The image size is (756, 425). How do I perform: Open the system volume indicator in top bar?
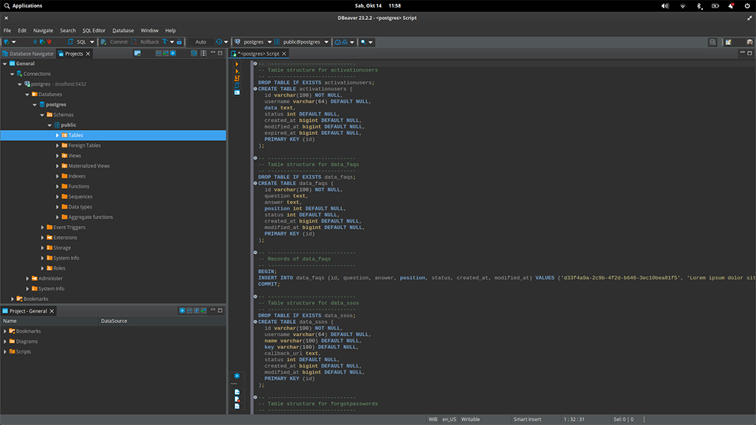(665, 6)
